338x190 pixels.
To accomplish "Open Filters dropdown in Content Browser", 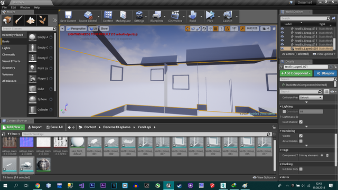I will 14,134.
